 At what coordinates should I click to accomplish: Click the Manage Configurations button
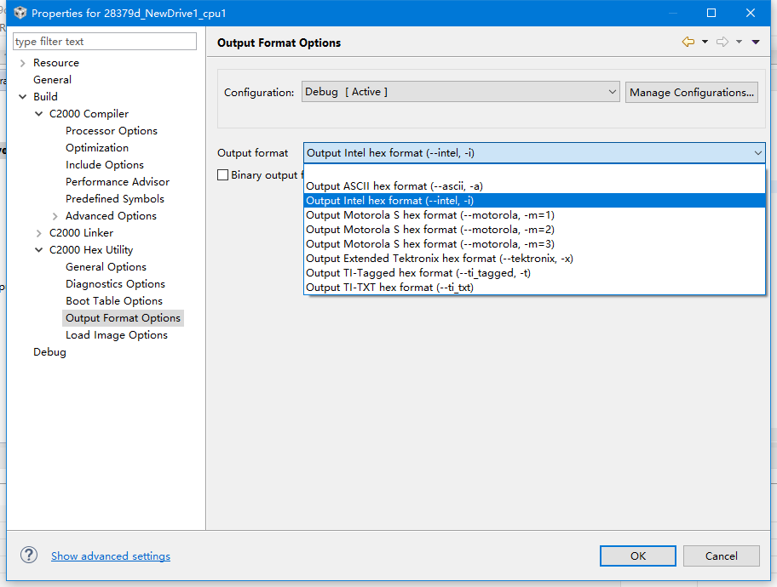click(692, 92)
